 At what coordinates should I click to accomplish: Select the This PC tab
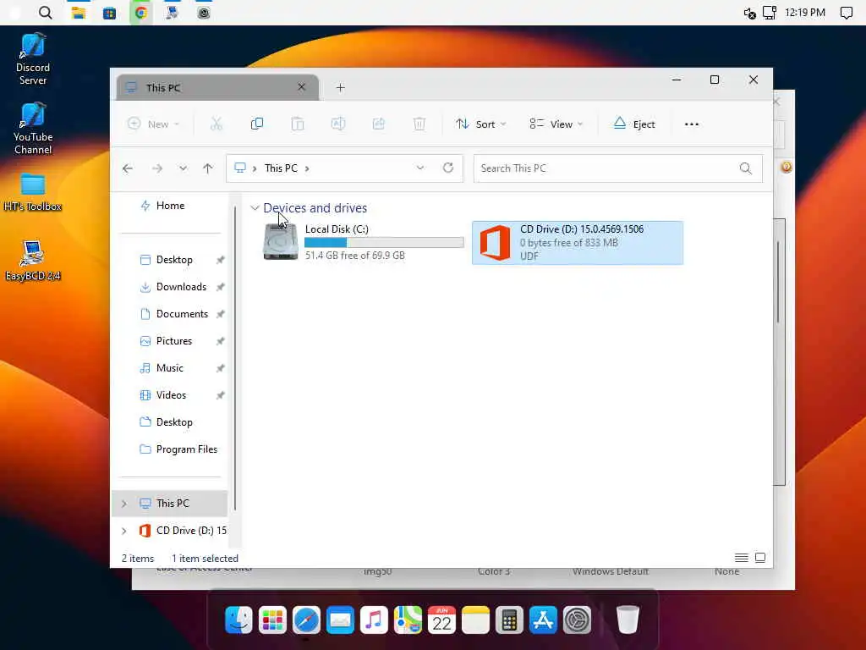pyautogui.click(x=217, y=87)
